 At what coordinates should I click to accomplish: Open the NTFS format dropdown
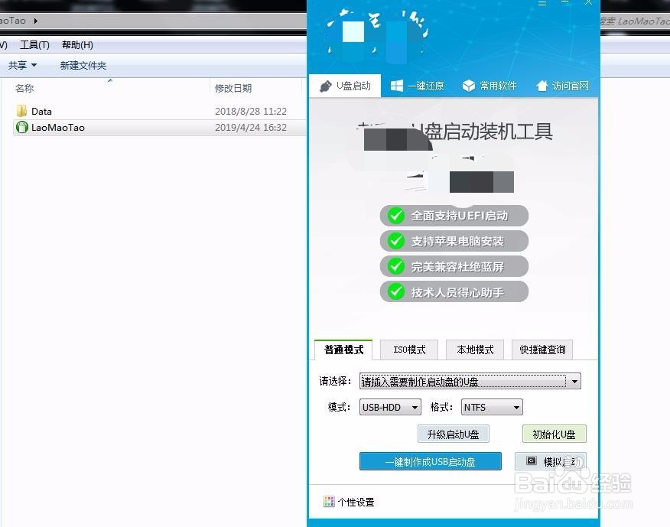(492, 408)
